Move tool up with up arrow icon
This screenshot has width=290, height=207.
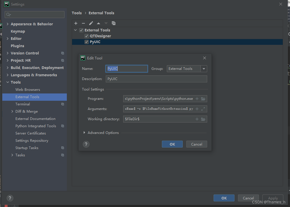(x=99, y=23)
